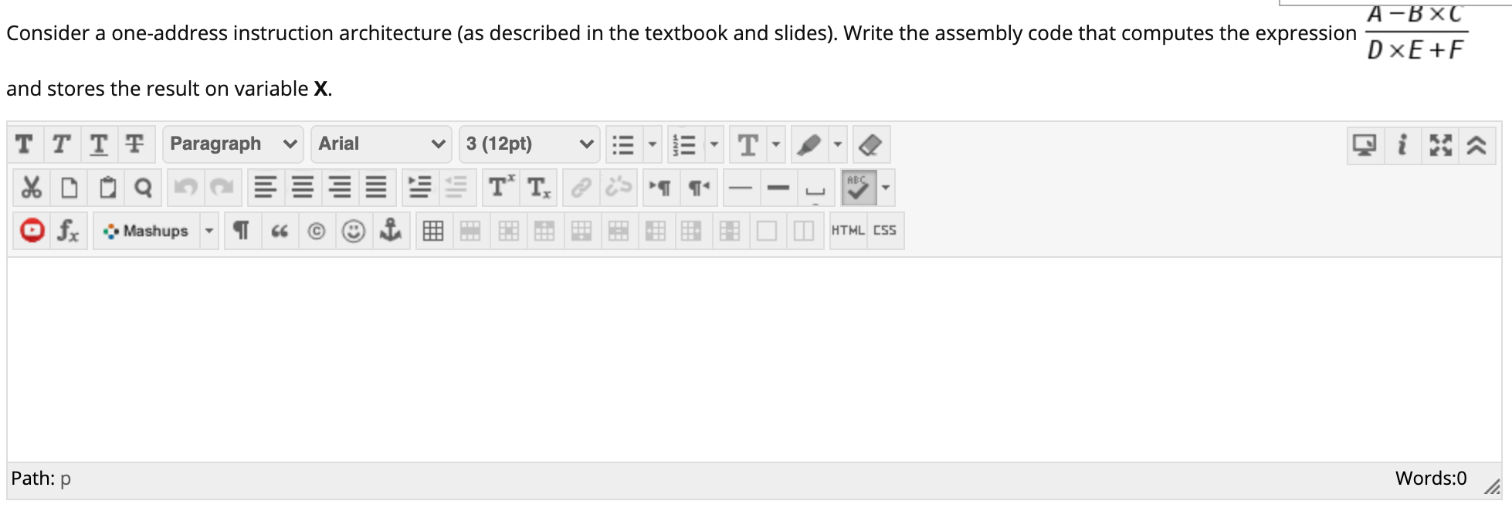
Task: Insert a math formula with fx
Action: point(69,230)
